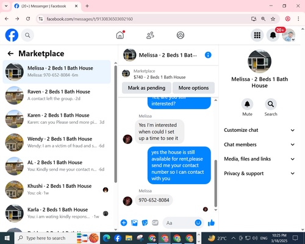This screenshot has width=305, height=244.
Task: Open a new browser tab with plus
Action: pyautogui.click(x=87, y=6)
